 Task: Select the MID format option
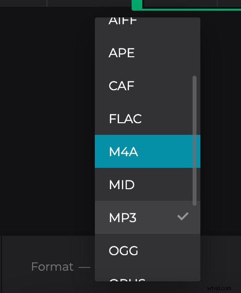[148, 184]
